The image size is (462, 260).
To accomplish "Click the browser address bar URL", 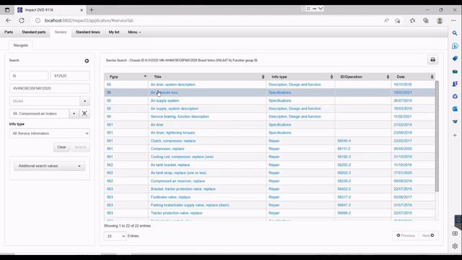I will click(89, 20).
